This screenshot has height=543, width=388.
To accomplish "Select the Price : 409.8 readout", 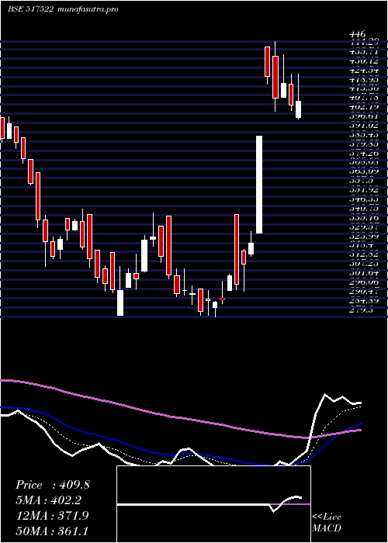I will (53, 485).
